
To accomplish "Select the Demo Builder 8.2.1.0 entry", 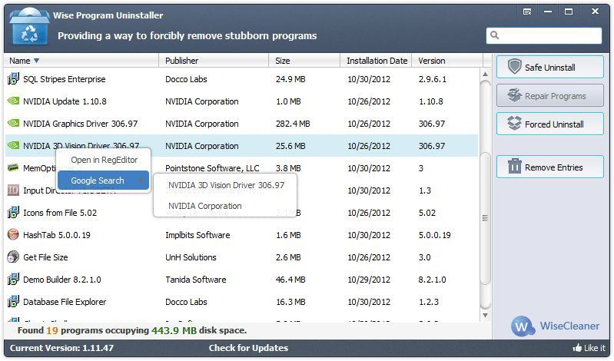I will tap(62, 280).
